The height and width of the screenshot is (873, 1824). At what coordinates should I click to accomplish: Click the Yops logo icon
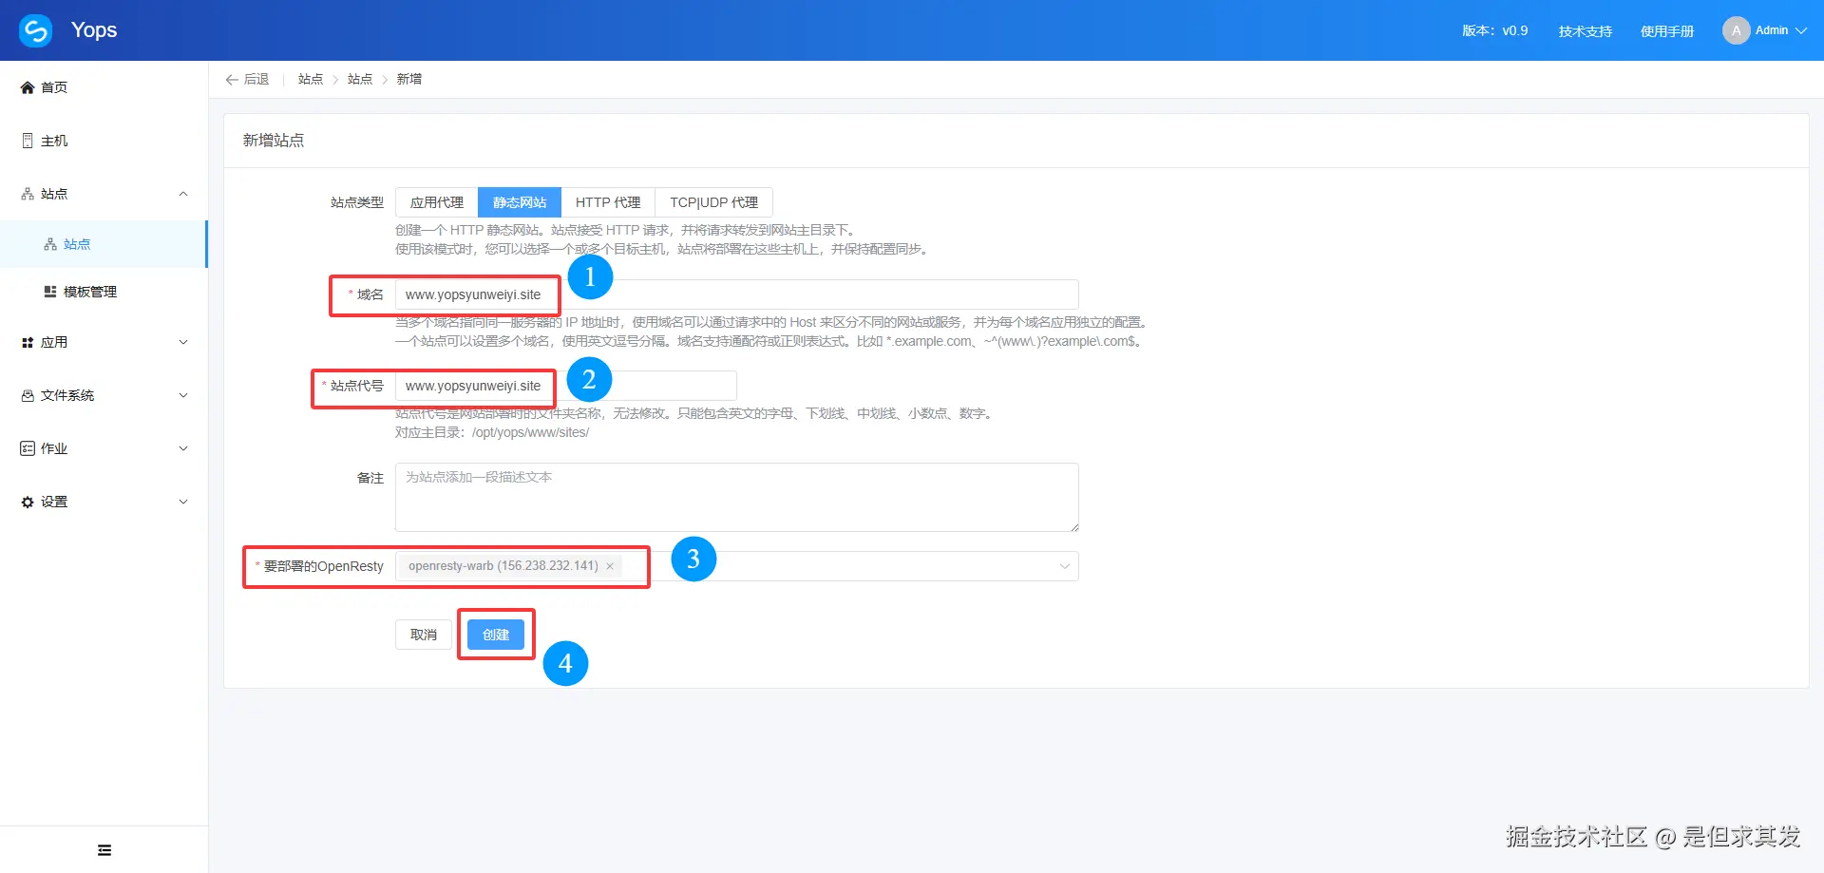point(34,29)
